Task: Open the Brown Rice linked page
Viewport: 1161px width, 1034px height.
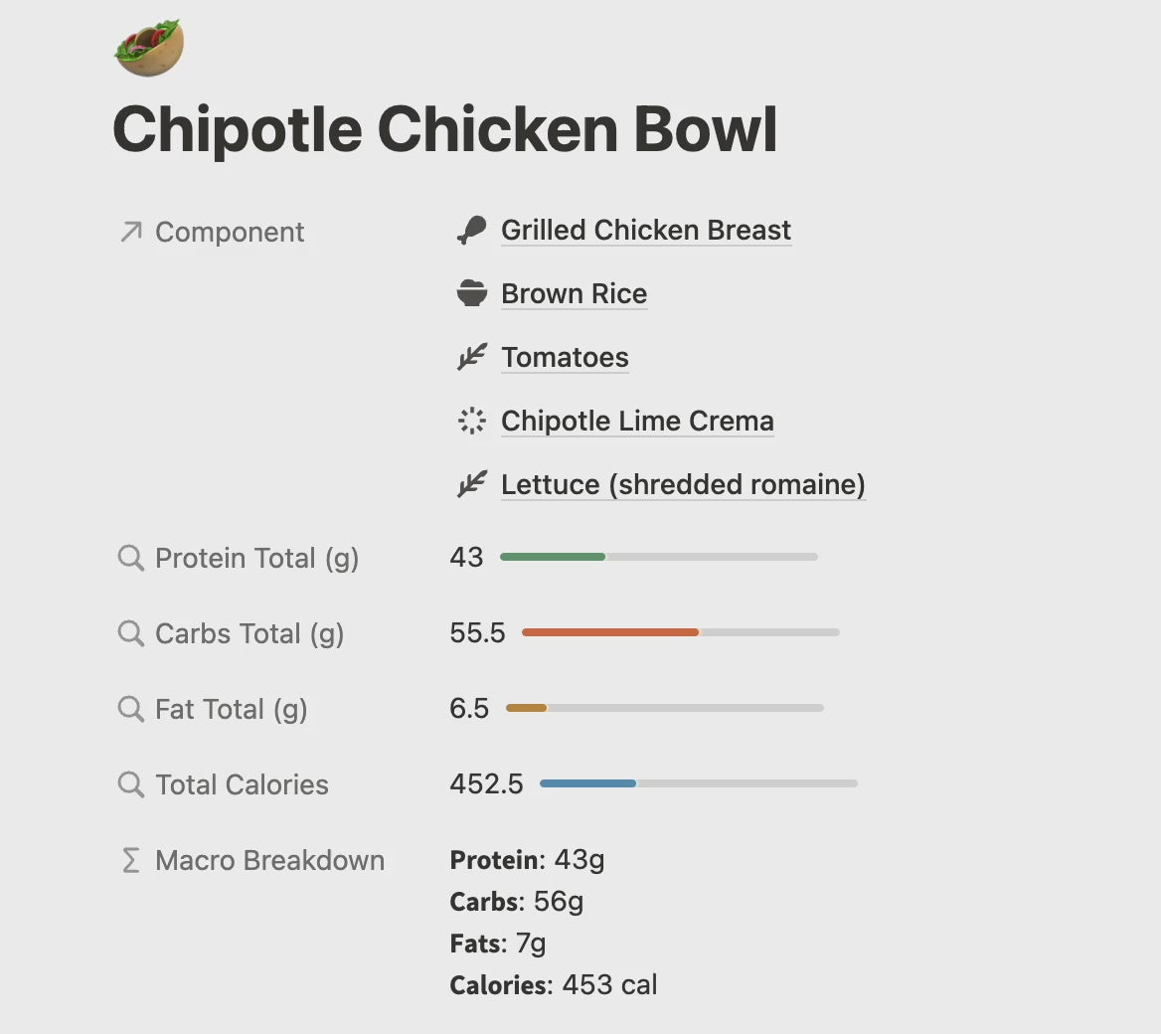Action: [x=574, y=294]
